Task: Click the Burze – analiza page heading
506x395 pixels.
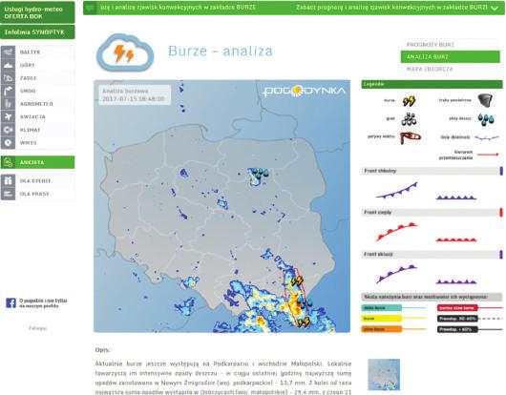Action: (x=221, y=51)
